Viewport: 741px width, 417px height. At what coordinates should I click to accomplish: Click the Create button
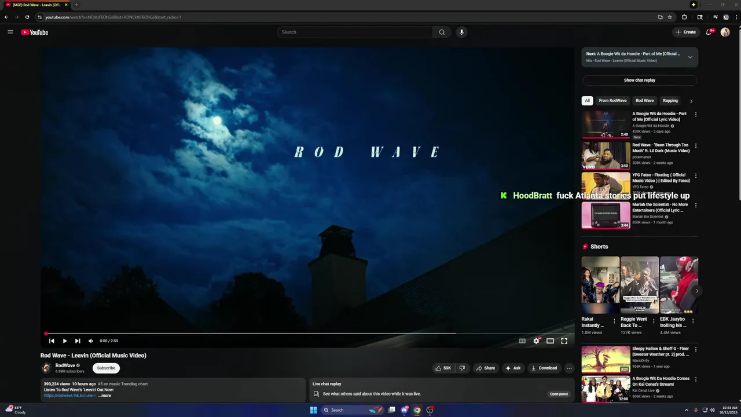tap(685, 32)
